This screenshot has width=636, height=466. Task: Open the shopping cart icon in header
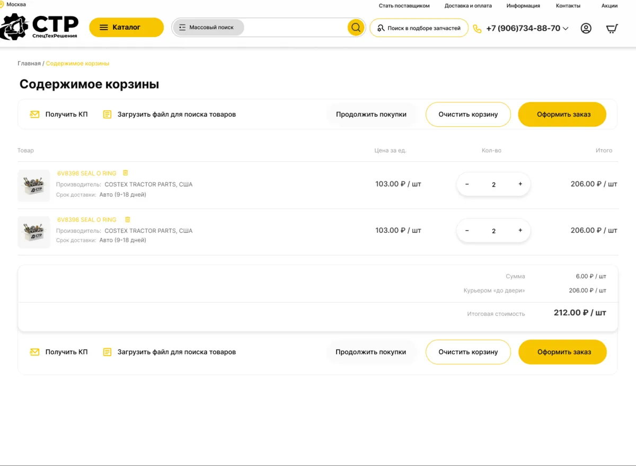click(x=612, y=29)
